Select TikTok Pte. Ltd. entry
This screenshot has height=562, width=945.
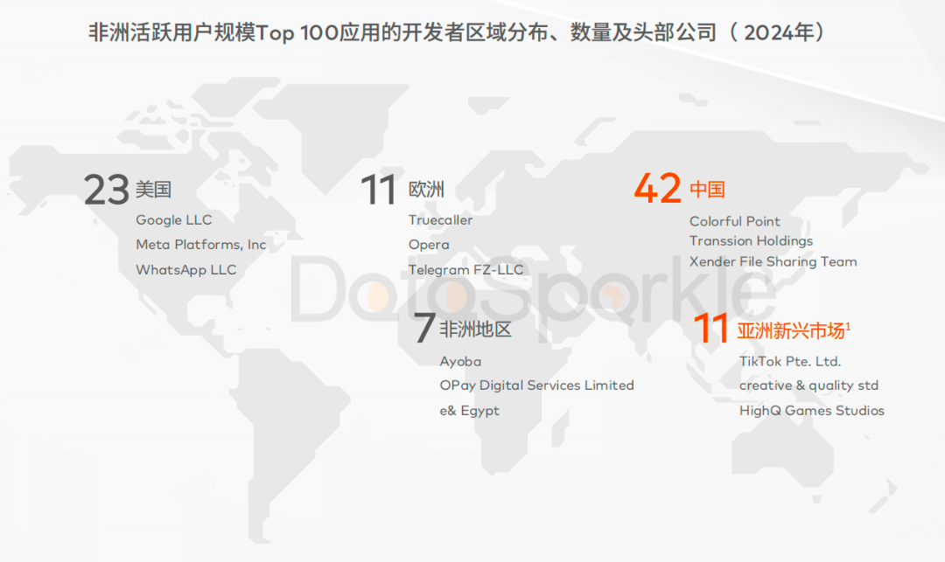[790, 362]
